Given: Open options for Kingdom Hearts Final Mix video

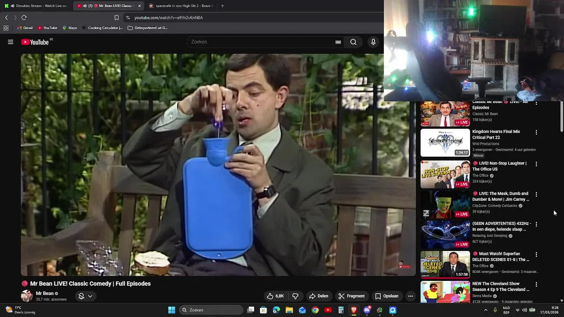Looking at the screenshot, I should [x=536, y=132].
